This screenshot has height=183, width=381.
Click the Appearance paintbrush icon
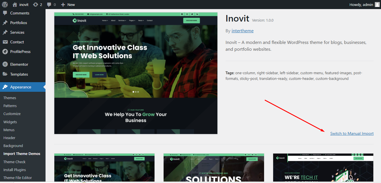5,87
